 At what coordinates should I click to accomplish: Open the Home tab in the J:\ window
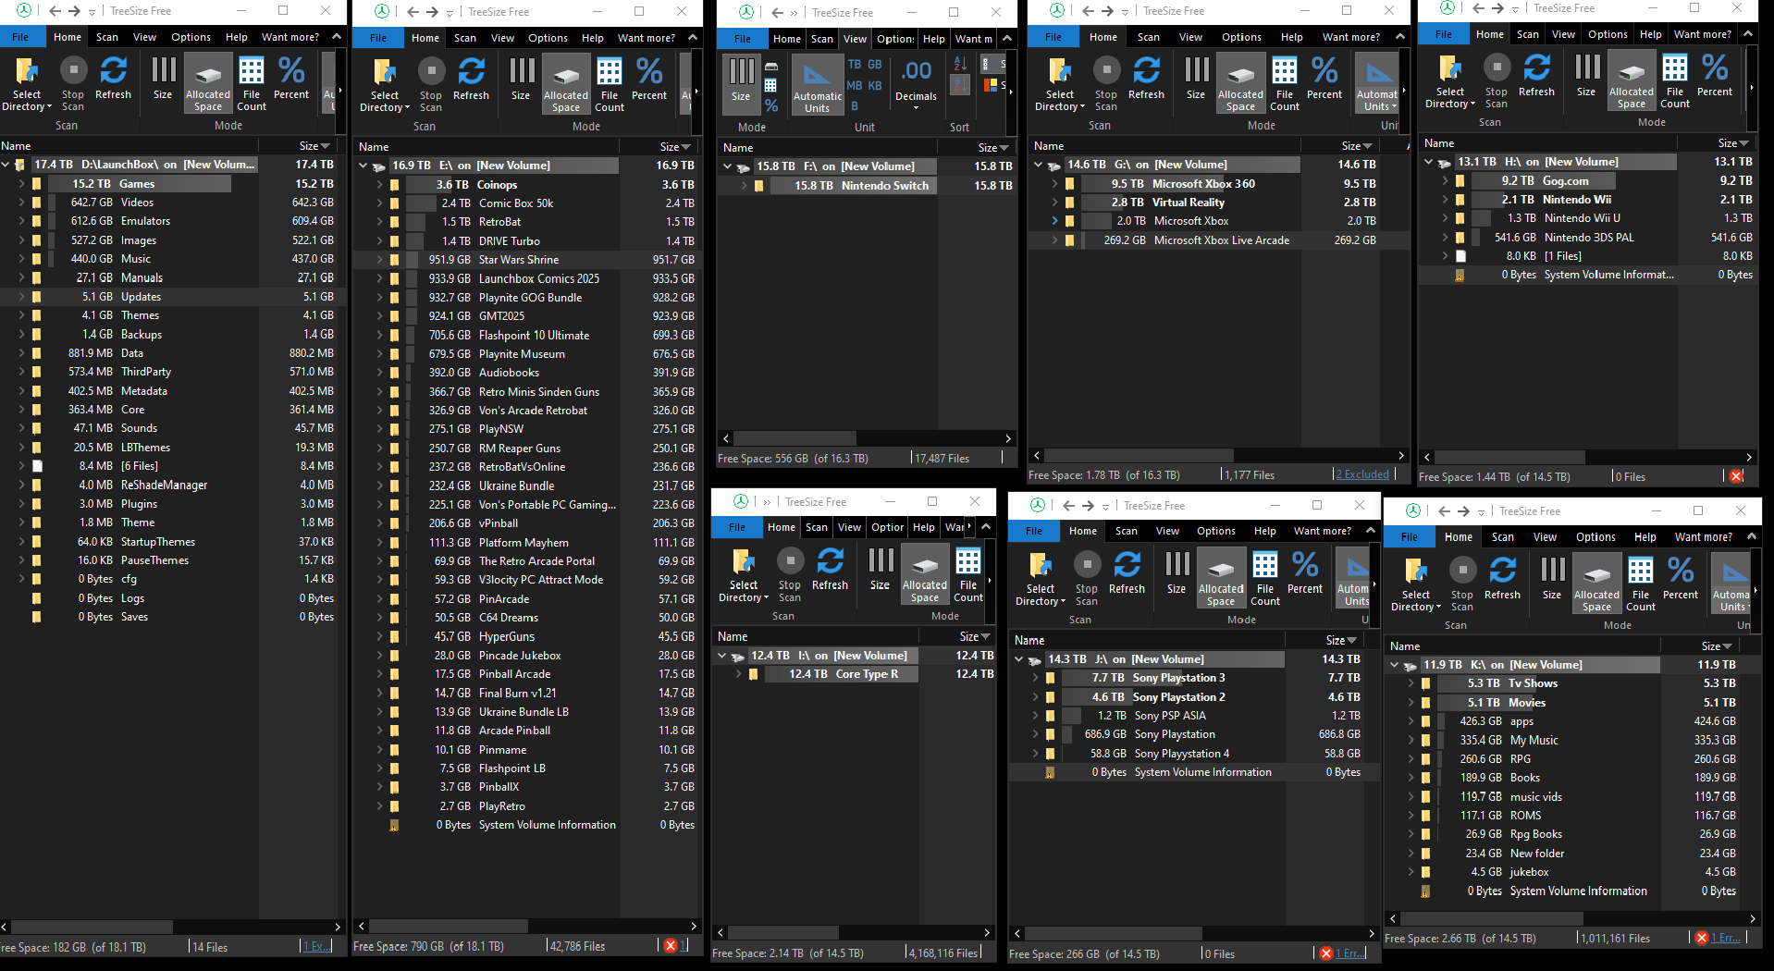coord(1083,531)
